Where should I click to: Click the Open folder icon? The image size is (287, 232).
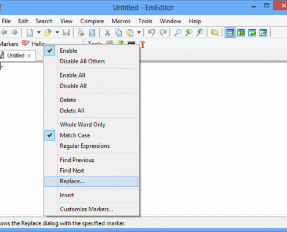48,32
